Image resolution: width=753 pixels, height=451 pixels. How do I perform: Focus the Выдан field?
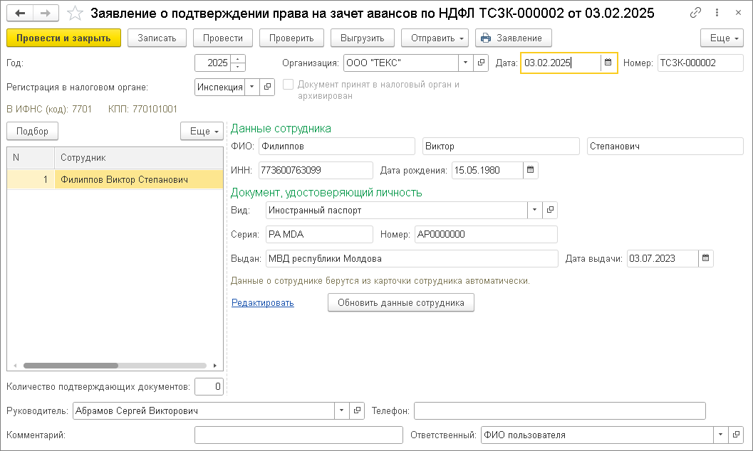tap(412, 258)
